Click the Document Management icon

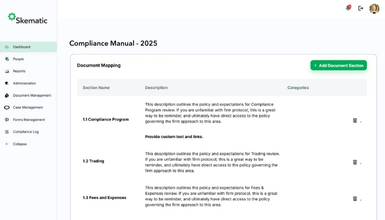[7, 95]
